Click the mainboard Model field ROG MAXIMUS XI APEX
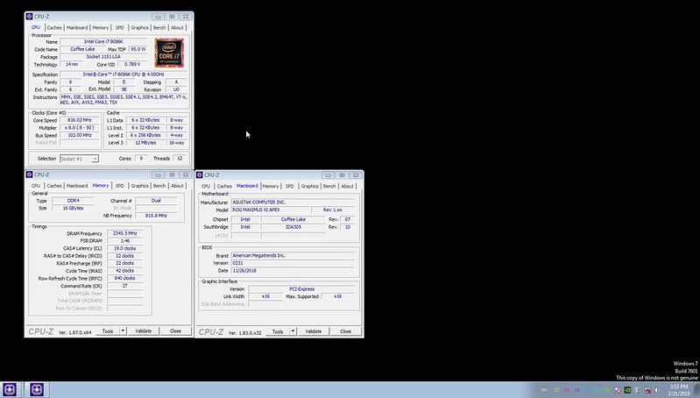700x398 pixels. (x=270, y=210)
